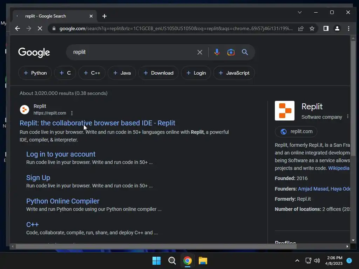The width and height of the screenshot is (359, 269).
Task: Search by image camera icon
Action: (231, 52)
